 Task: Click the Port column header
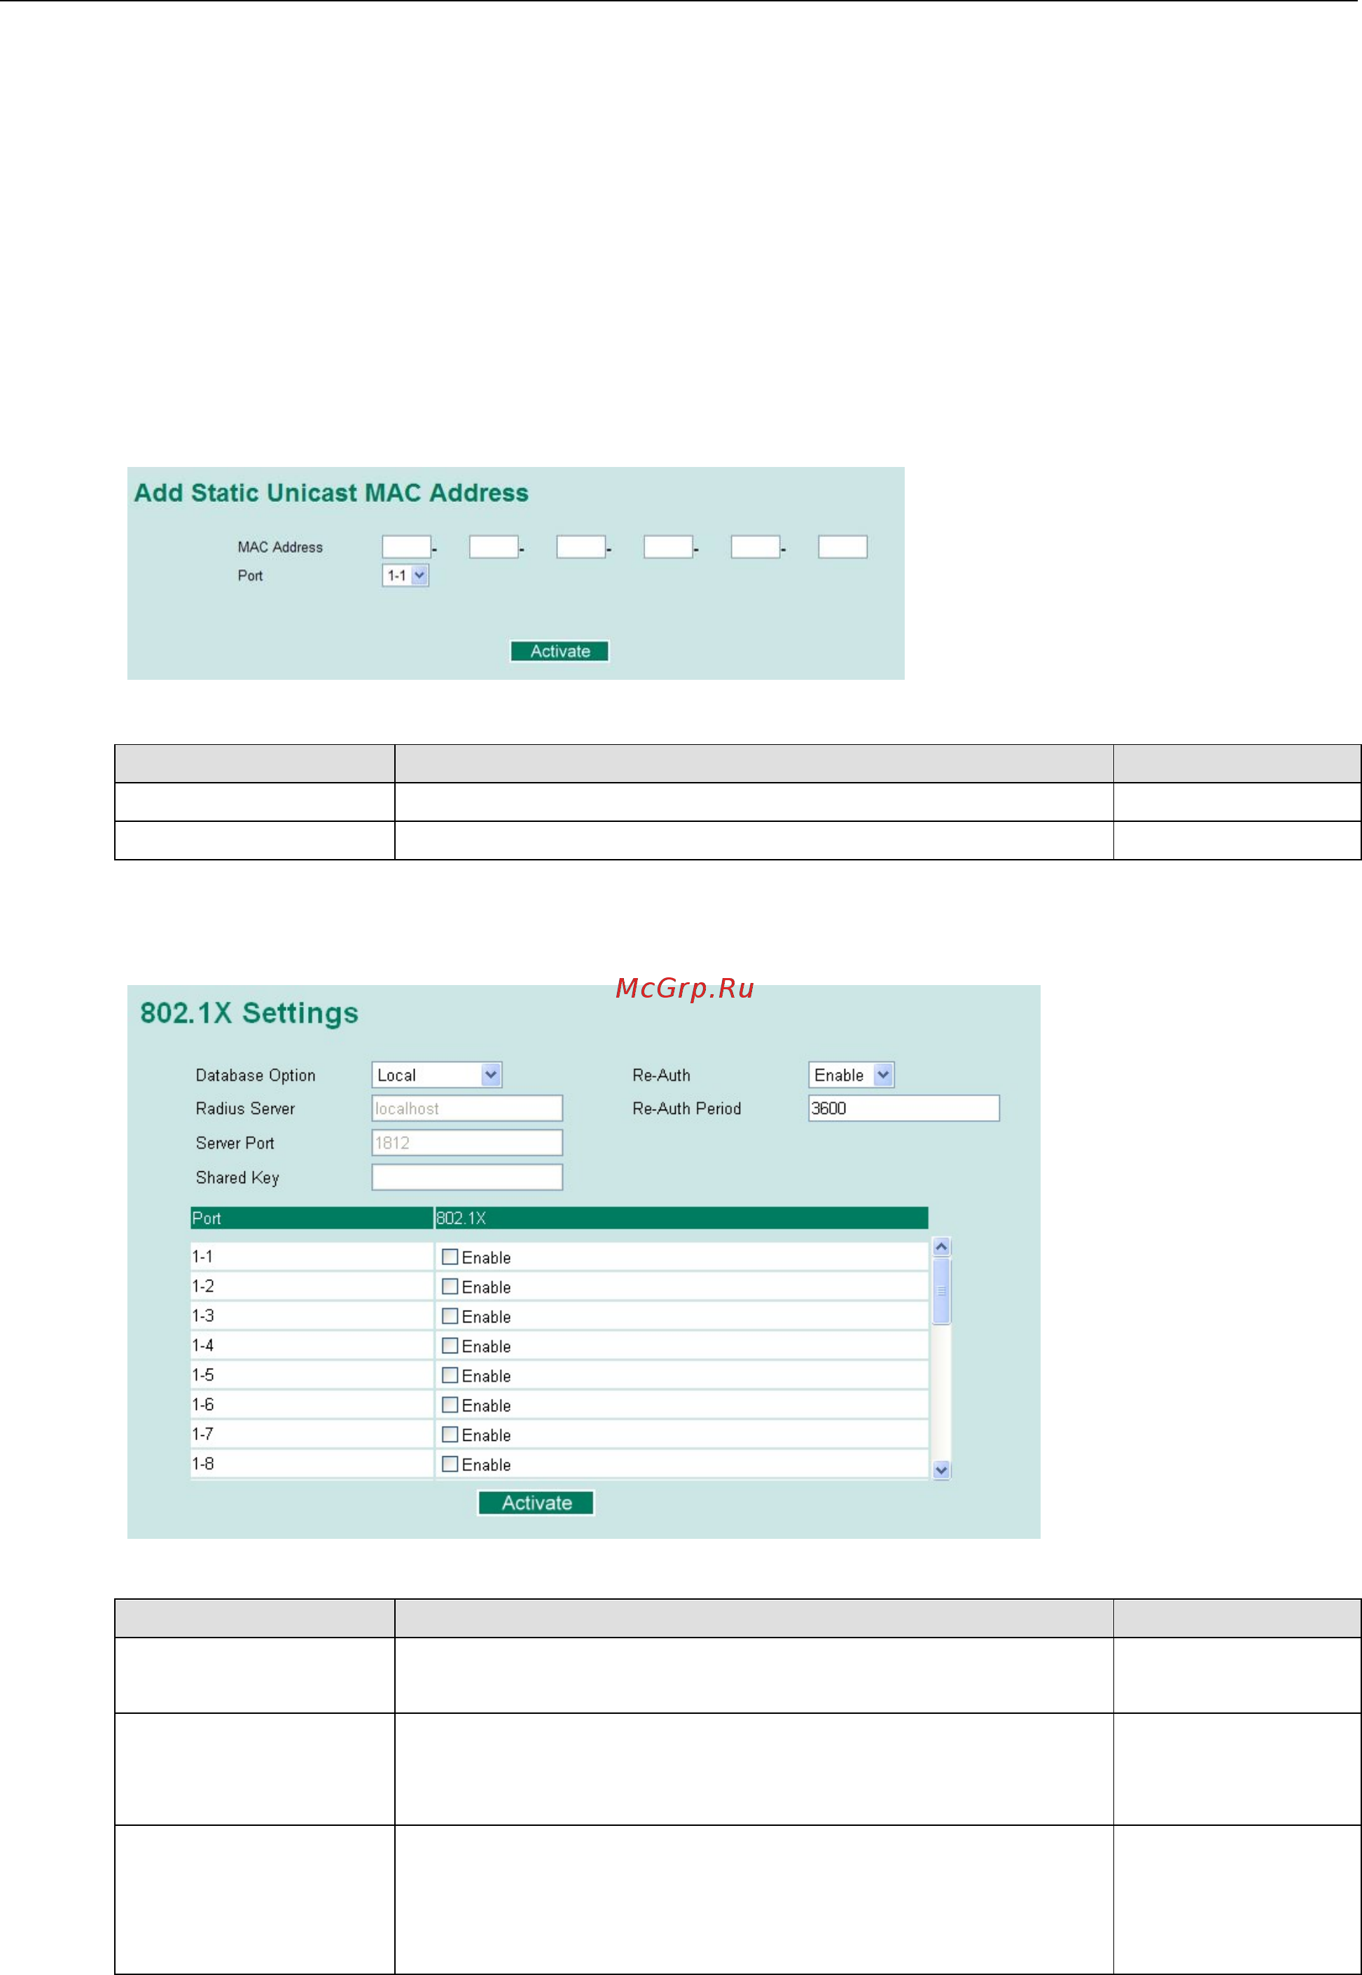click(312, 1218)
